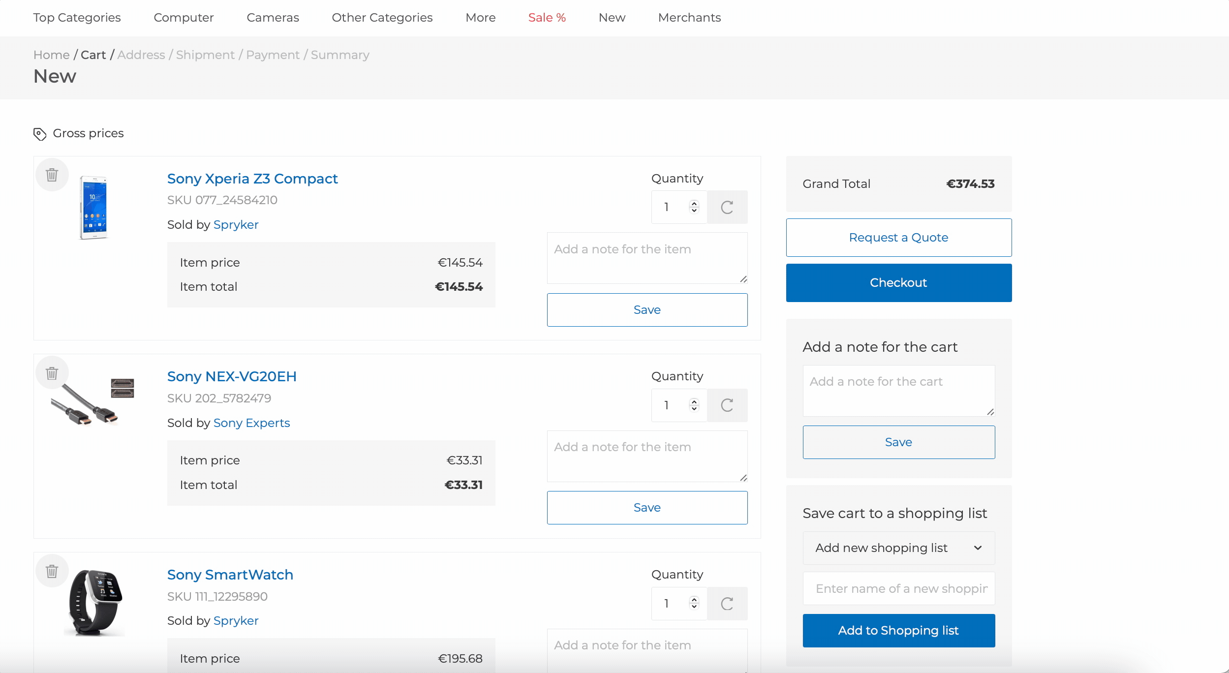This screenshot has width=1229, height=673.
Task: Delete Sony Xperia Z3 Compact with trash icon
Action: [x=52, y=175]
